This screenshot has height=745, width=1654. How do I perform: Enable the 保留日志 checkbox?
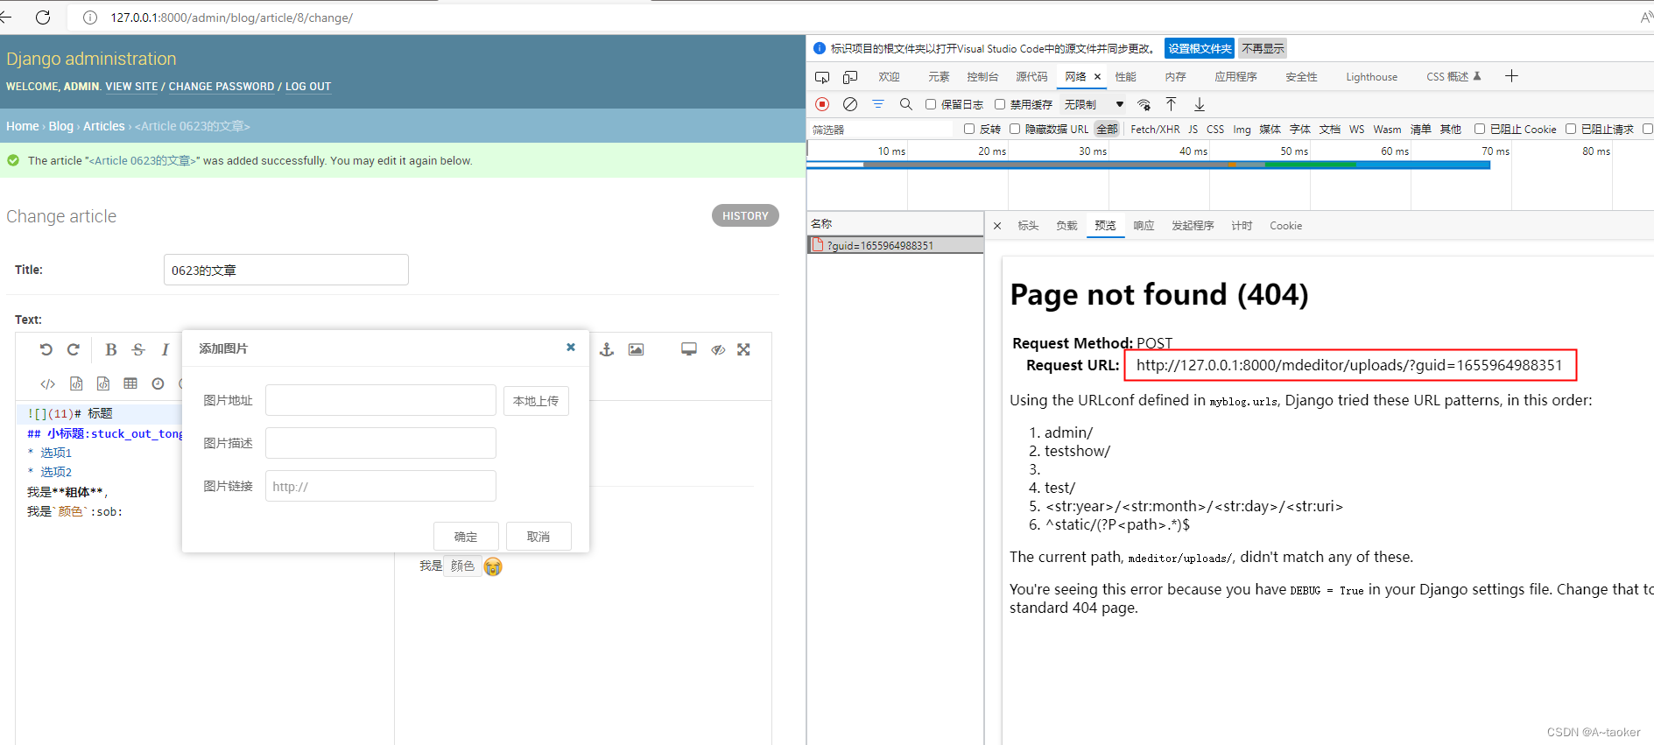931,104
